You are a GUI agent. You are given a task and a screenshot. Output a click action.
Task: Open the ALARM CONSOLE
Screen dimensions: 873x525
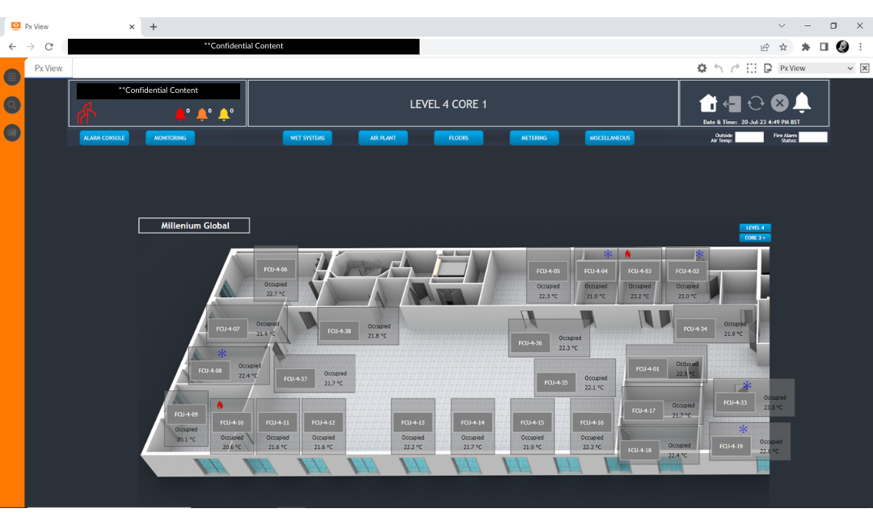[x=103, y=137]
